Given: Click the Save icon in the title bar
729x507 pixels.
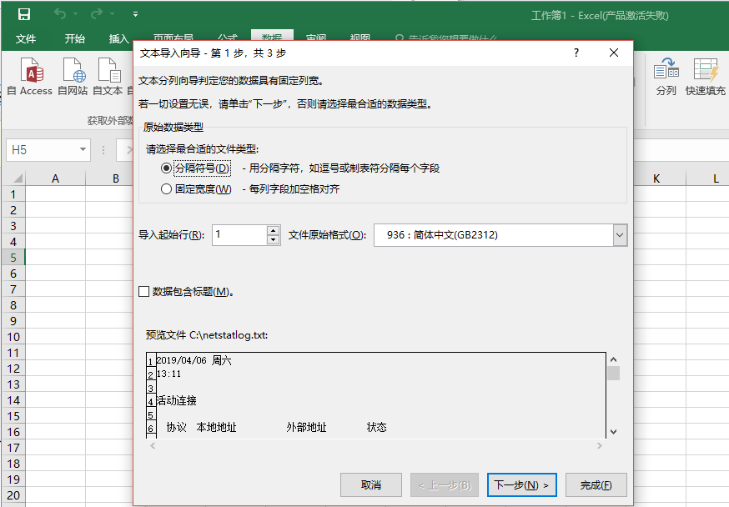Looking at the screenshot, I should click(24, 14).
